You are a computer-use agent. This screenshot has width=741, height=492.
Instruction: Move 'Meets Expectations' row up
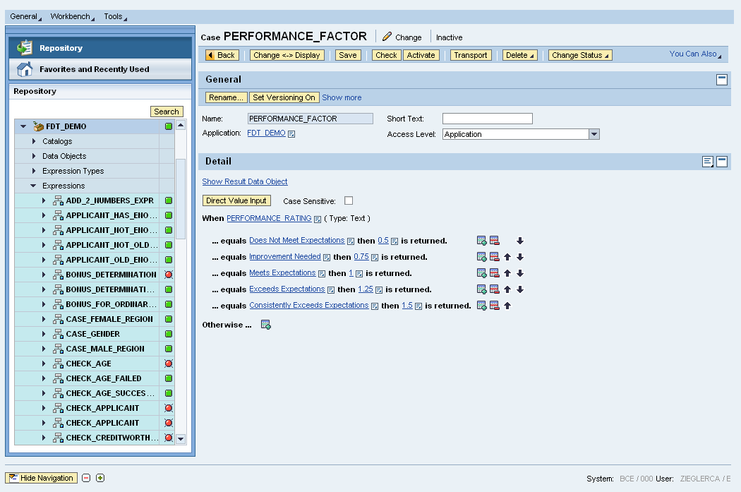[507, 273]
